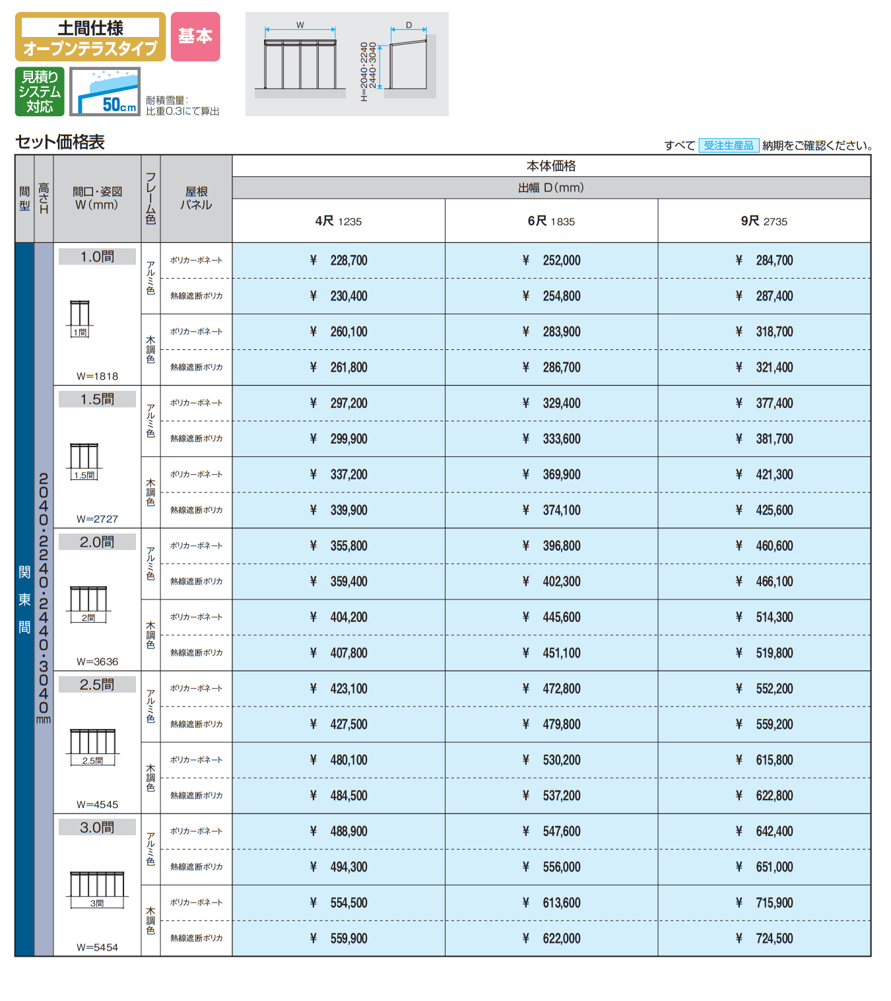Screen dimensions: 891x1001
Task: Click the pink 基本 badge
Action: coord(195,36)
